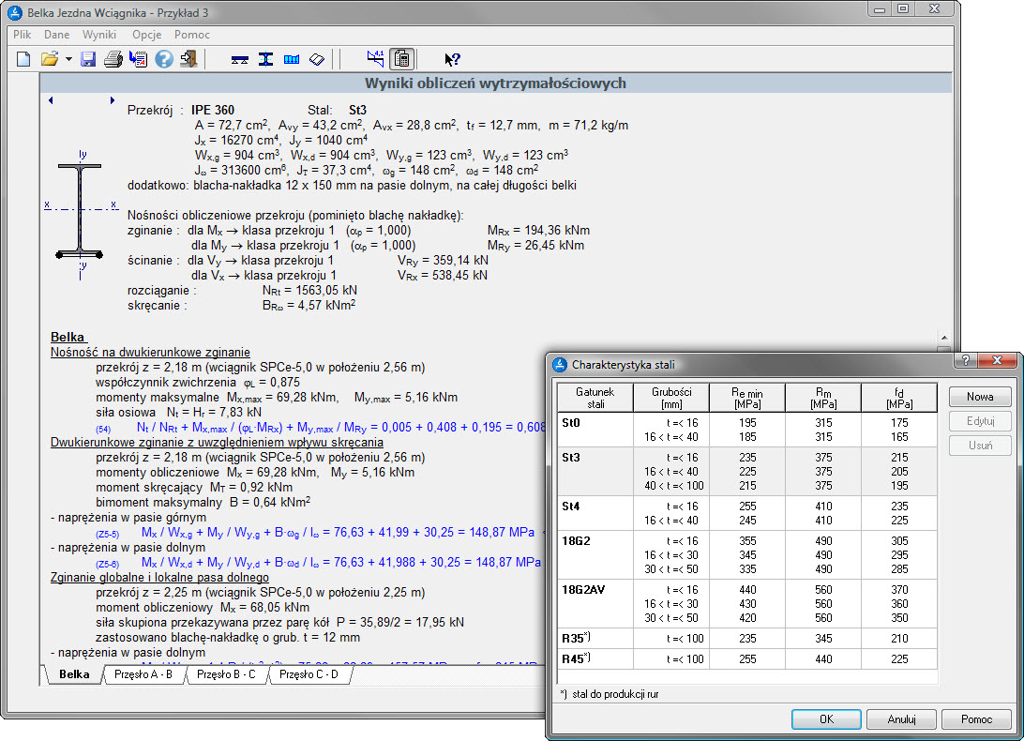Click the printer icon

click(x=113, y=59)
